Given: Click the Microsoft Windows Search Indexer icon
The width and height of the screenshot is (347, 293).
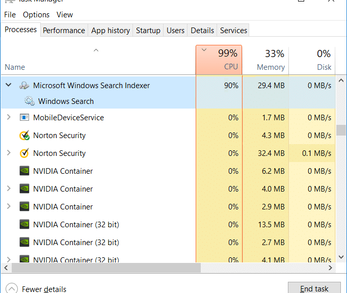Looking at the screenshot, I should coord(24,86).
